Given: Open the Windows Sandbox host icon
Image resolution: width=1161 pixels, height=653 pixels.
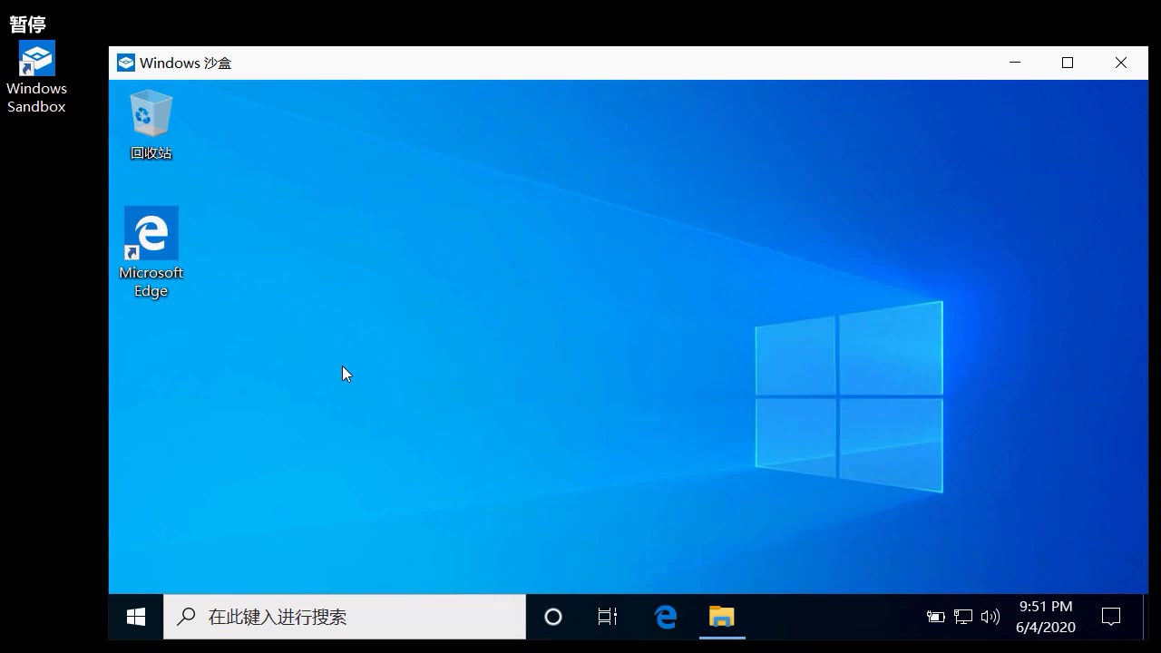Looking at the screenshot, I should pos(36,56).
